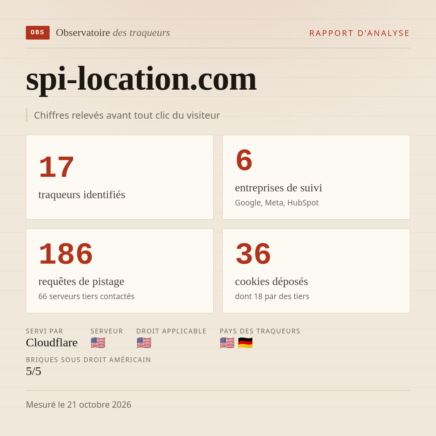The height and width of the screenshot is (436, 436).
Task: Click the German flag under Pays des traqueurs
Action: [x=245, y=343]
